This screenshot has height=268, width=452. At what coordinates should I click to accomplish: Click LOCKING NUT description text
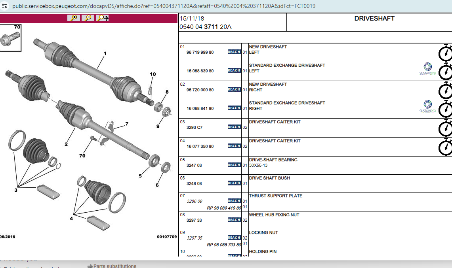click(x=263, y=233)
